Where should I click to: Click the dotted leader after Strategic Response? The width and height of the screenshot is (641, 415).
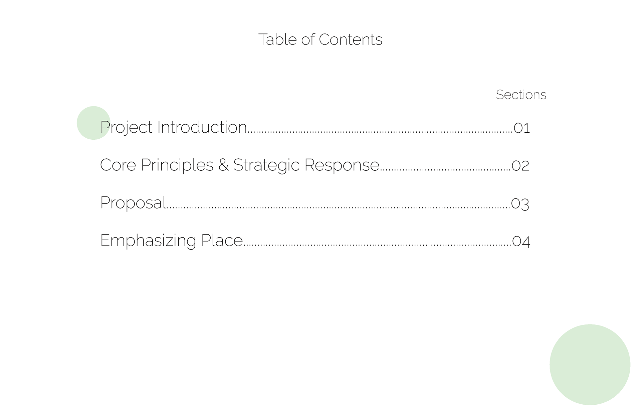445,170
